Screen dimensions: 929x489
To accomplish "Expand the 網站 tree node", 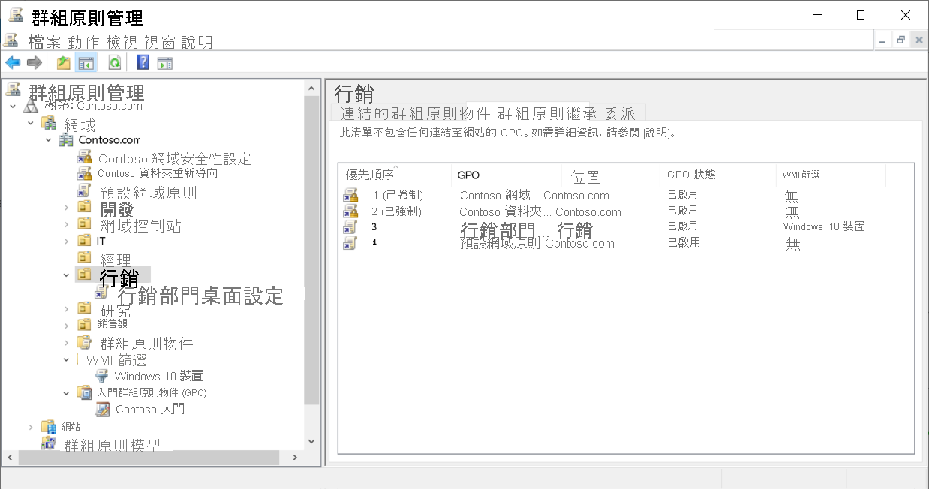I will tap(32, 425).
